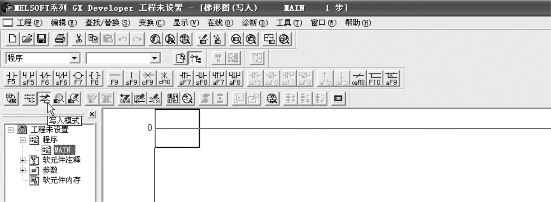This screenshot has width=551, height=202.
Task: Open the empty second dropdown list
Action: coord(155,57)
